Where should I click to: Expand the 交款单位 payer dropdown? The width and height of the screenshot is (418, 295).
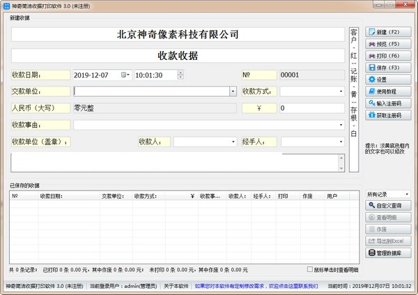click(233, 91)
